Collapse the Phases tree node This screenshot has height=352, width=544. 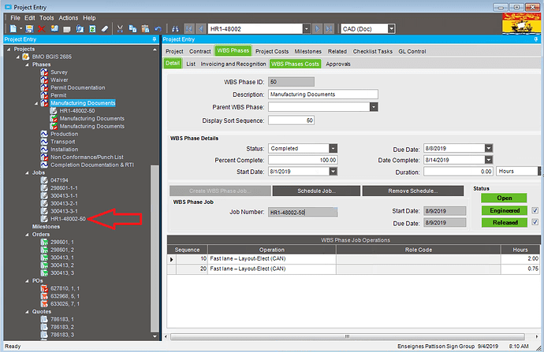27,65
